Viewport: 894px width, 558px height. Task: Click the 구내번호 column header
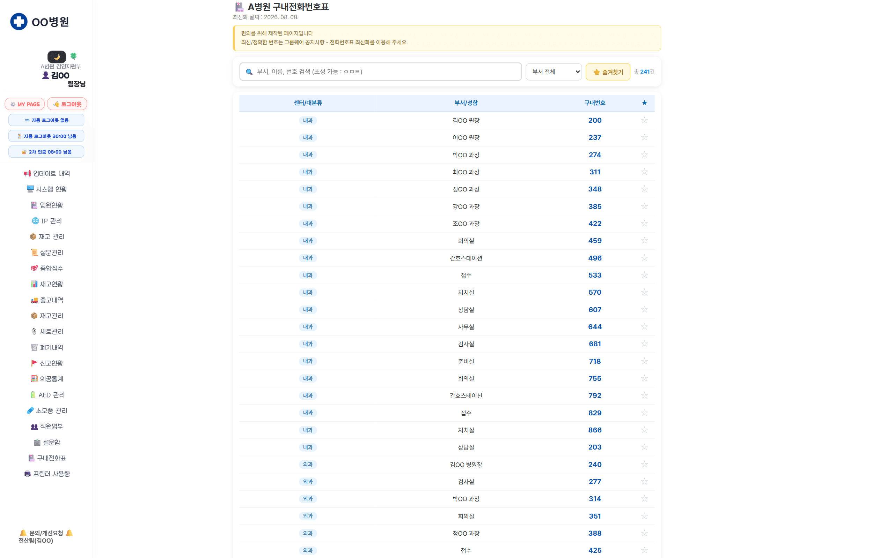pos(595,103)
